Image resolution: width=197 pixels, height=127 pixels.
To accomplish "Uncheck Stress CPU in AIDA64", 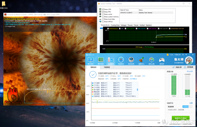I will (x=103, y=9).
